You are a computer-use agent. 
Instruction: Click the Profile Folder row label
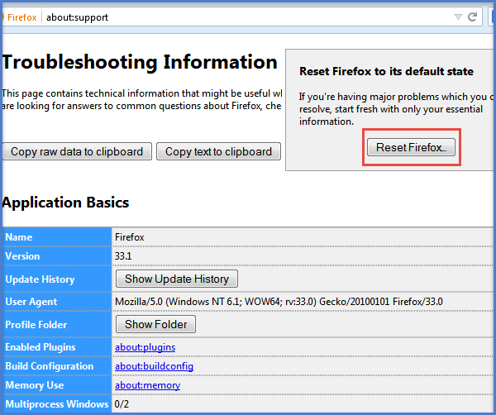(36, 325)
